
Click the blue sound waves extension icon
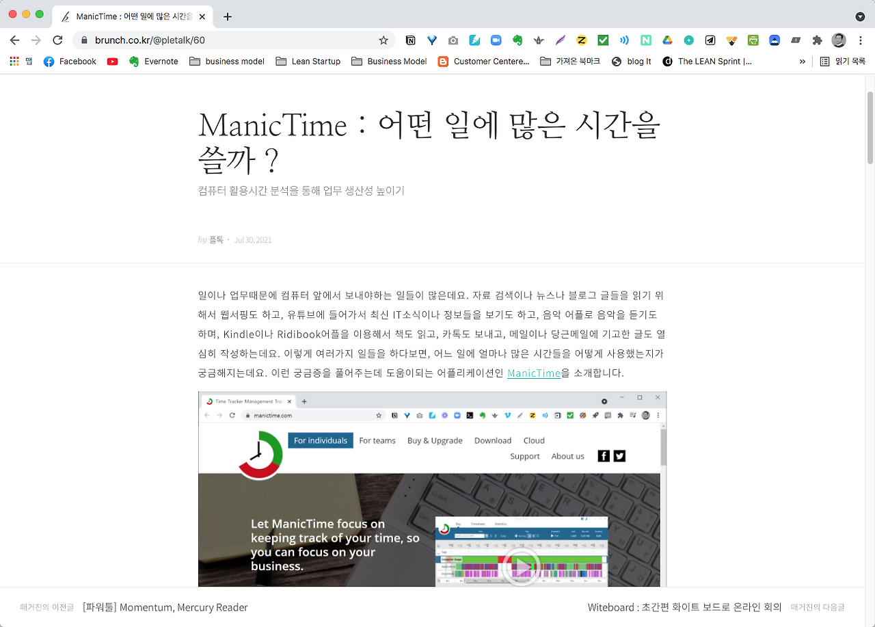625,40
